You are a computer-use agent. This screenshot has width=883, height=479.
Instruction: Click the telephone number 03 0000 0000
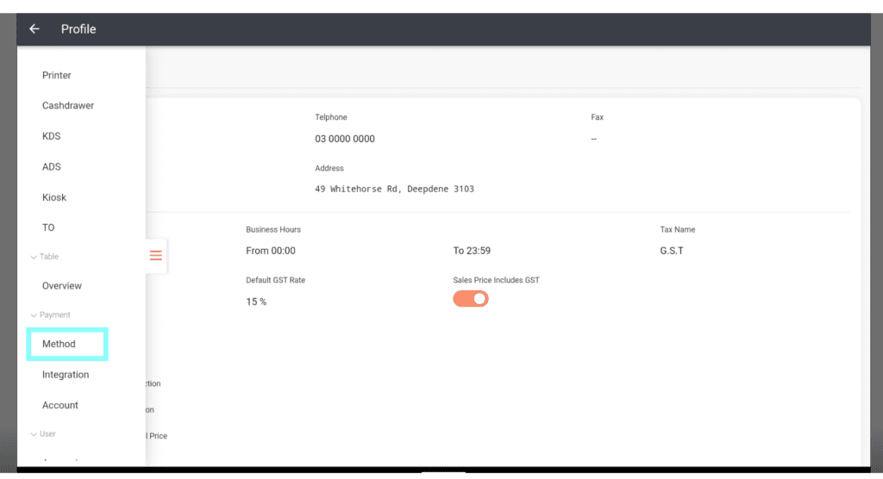pyautogui.click(x=345, y=139)
